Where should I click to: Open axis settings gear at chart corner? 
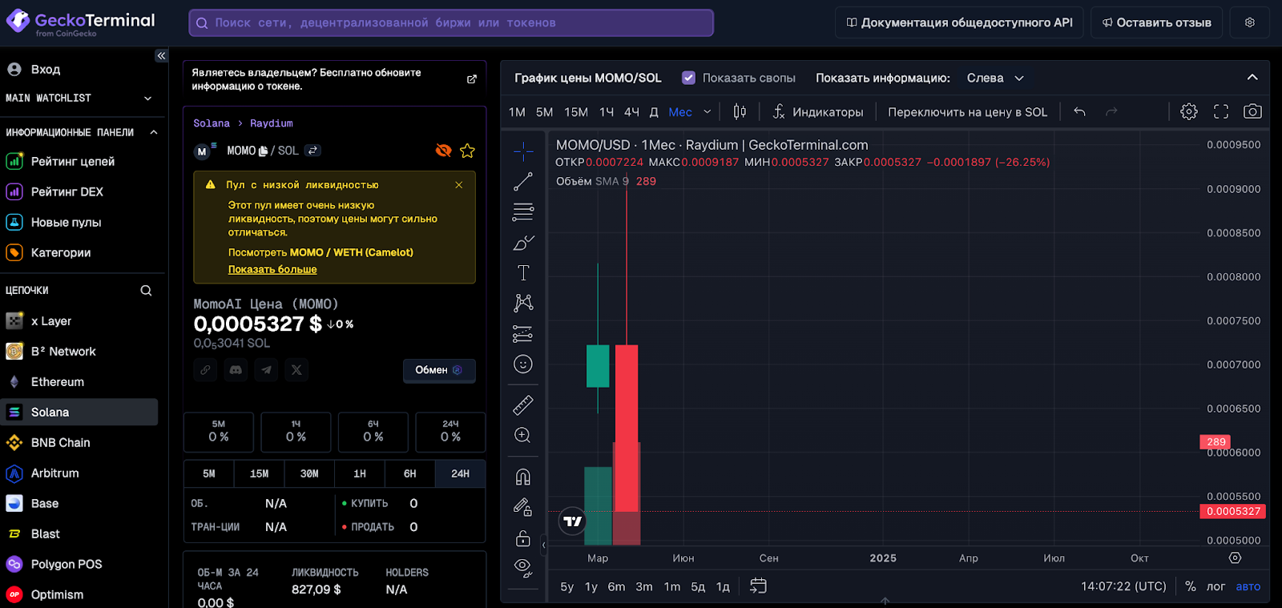1235,558
